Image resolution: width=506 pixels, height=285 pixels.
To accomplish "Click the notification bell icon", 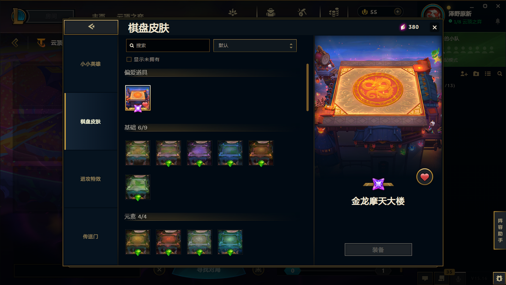I will (x=498, y=21).
